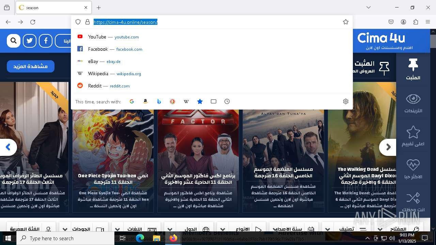Open the Cima 4u Twitter link
This screenshot has height=245, width=436.
tap(30, 41)
